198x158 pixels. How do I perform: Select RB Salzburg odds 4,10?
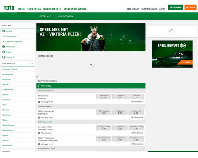pos(104,97)
